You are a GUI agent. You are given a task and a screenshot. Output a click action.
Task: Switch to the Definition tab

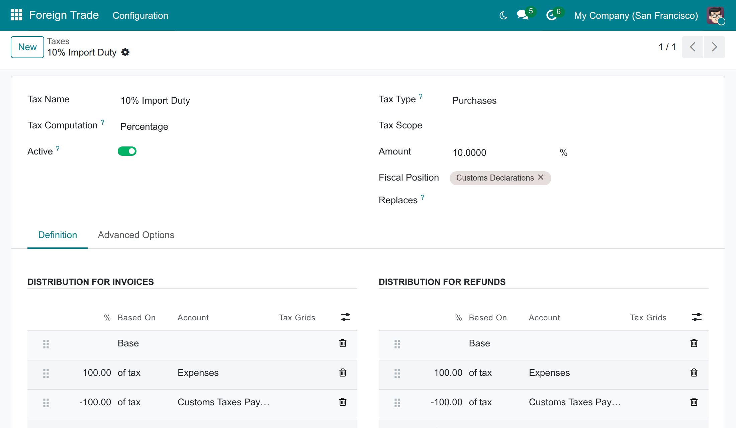coord(58,235)
